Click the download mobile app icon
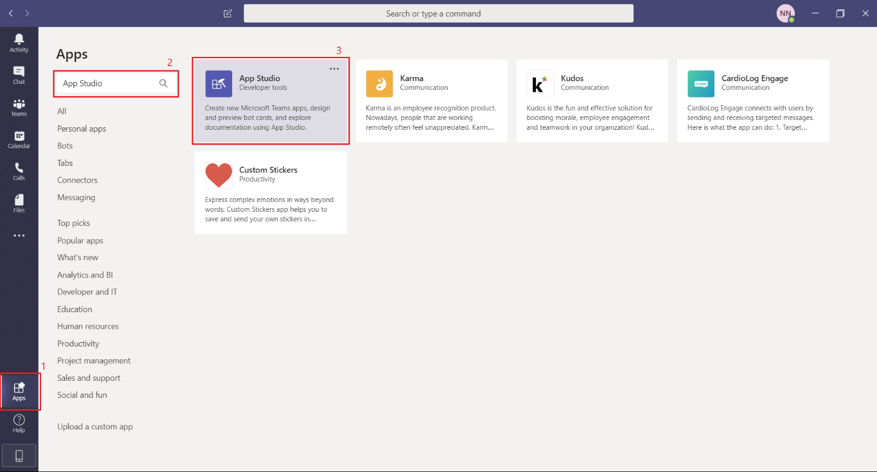This screenshot has width=877, height=472. tap(19, 455)
